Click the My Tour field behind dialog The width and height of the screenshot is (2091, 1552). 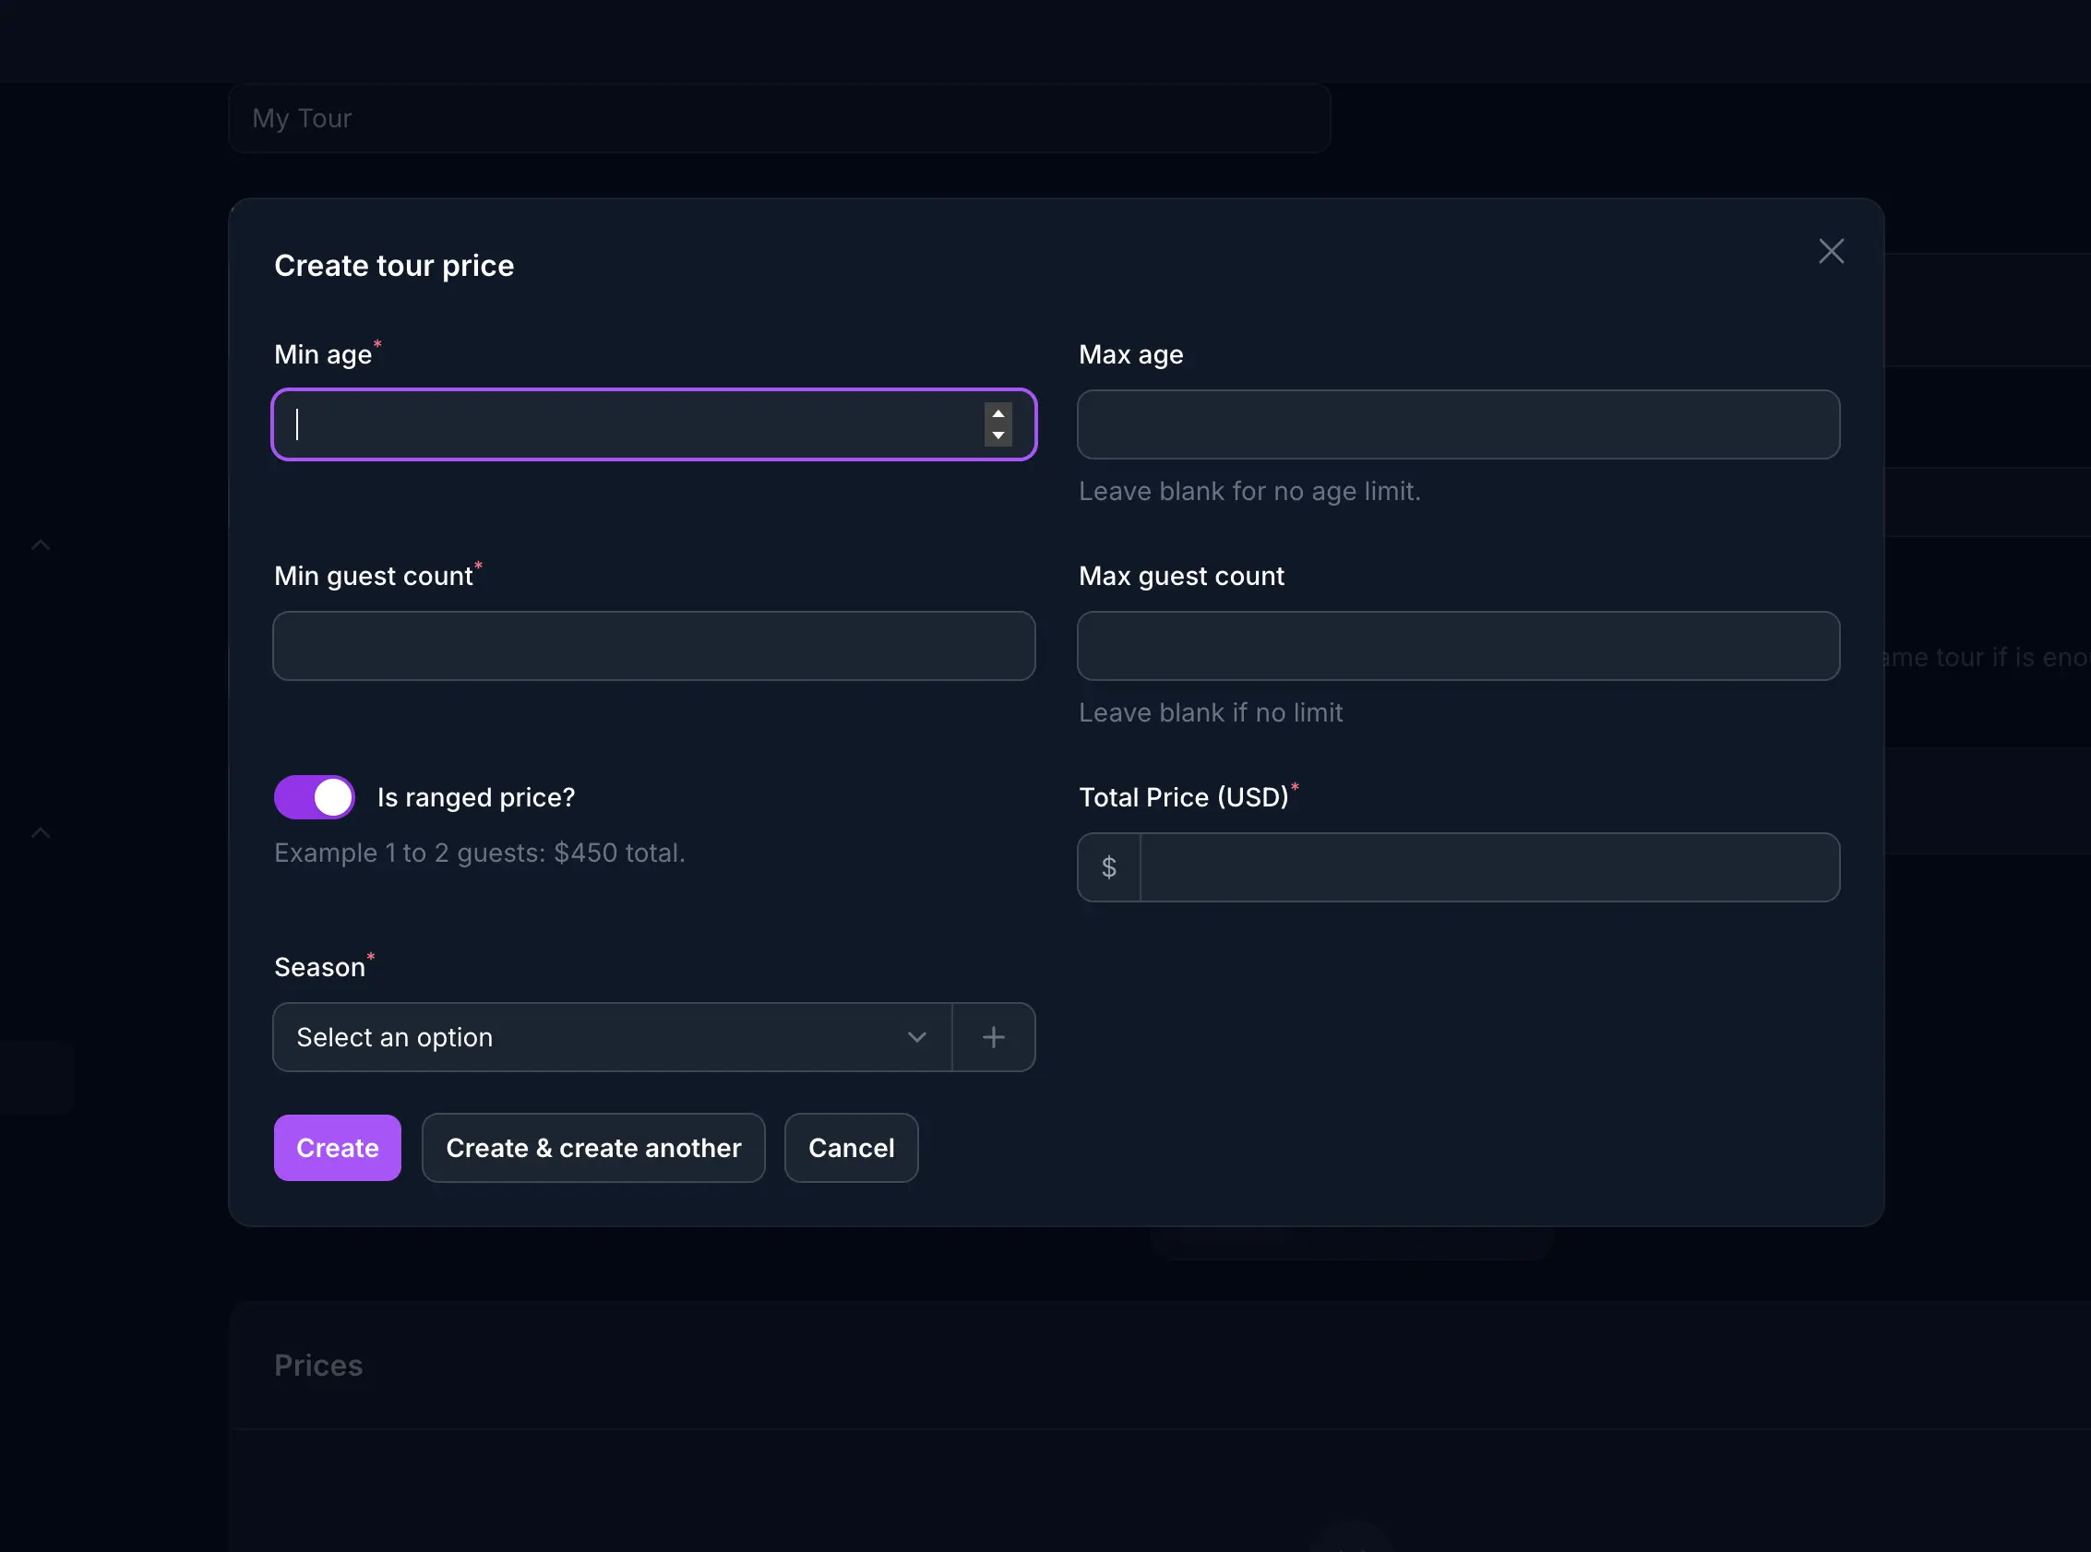[779, 118]
